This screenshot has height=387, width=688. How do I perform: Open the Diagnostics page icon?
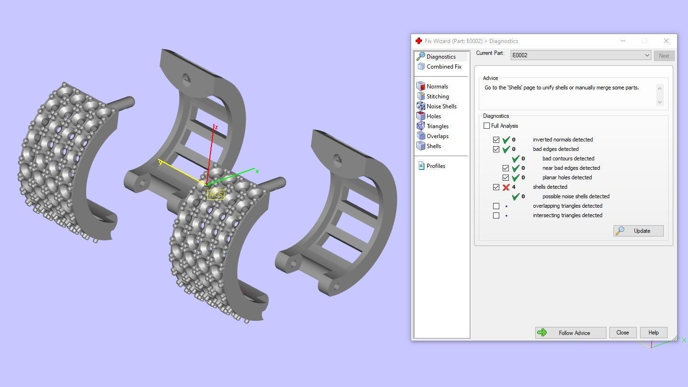click(421, 56)
